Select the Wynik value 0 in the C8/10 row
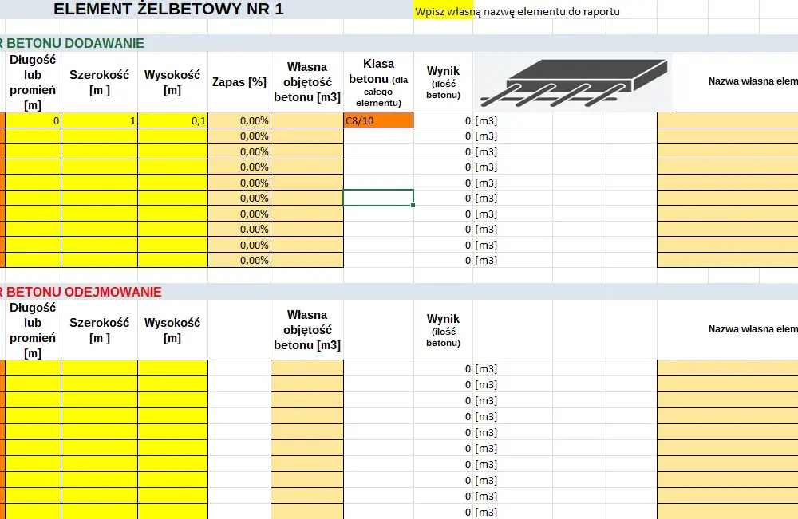Screen dimensions: 798x519 coord(443,120)
